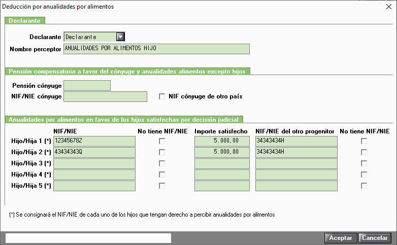The width and height of the screenshot is (397, 245).
Task: Check progenitor No tiene NIF/NIE for Hijo/Hija 1
Action: point(364,141)
